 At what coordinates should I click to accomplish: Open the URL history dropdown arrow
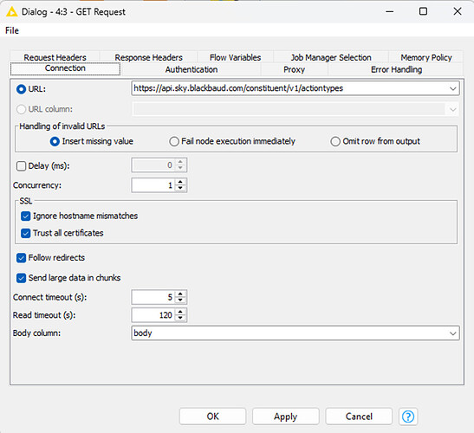pos(452,88)
